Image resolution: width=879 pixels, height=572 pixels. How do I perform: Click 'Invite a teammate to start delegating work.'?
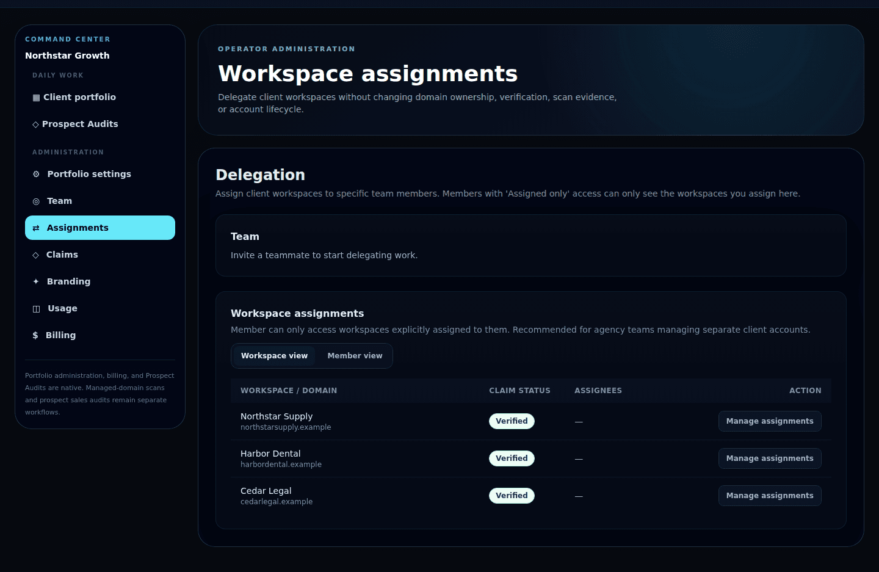pos(324,255)
